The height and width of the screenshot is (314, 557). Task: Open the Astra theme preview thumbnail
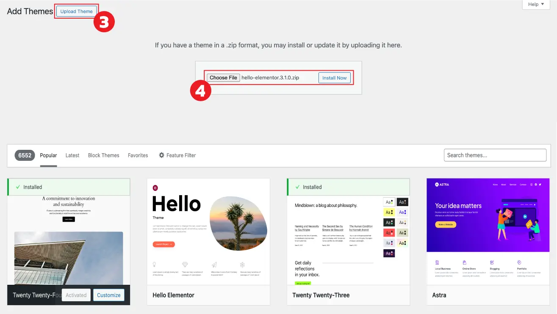tap(488, 231)
